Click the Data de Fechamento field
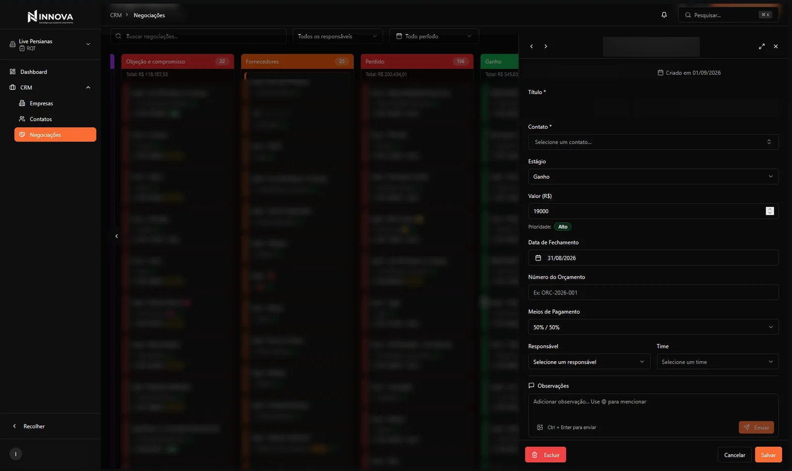This screenshot has width=792, height=471. 653,258
